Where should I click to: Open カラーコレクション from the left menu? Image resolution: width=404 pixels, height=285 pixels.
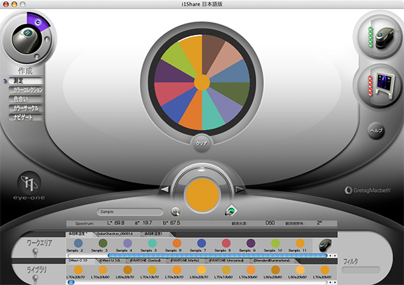click(26, 90)
